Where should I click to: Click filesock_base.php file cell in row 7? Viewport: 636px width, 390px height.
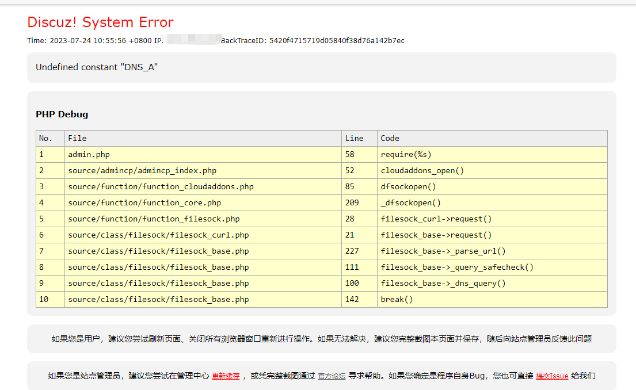(203, 251)
